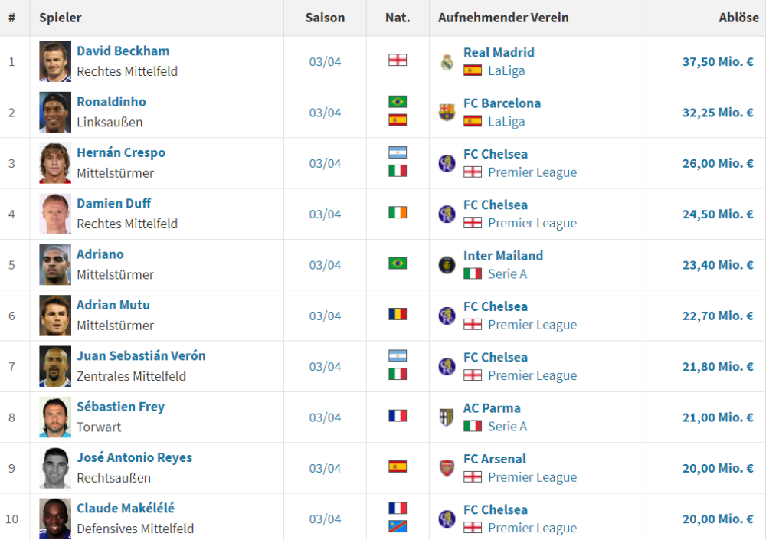The height and width of the screenshot is (540, 766).
Task: Sort by the Saison column header
Action: (x=325, y=18)
